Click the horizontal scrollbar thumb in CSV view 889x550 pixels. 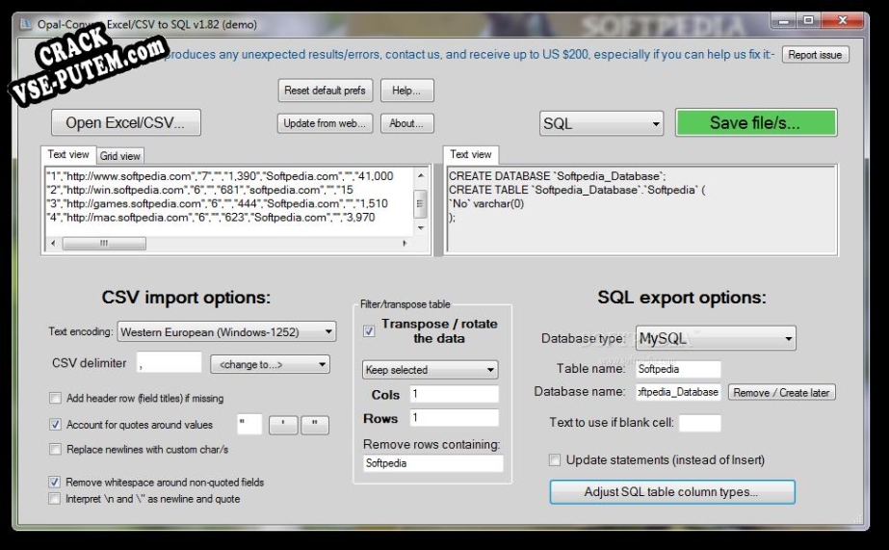pos(104,244)
